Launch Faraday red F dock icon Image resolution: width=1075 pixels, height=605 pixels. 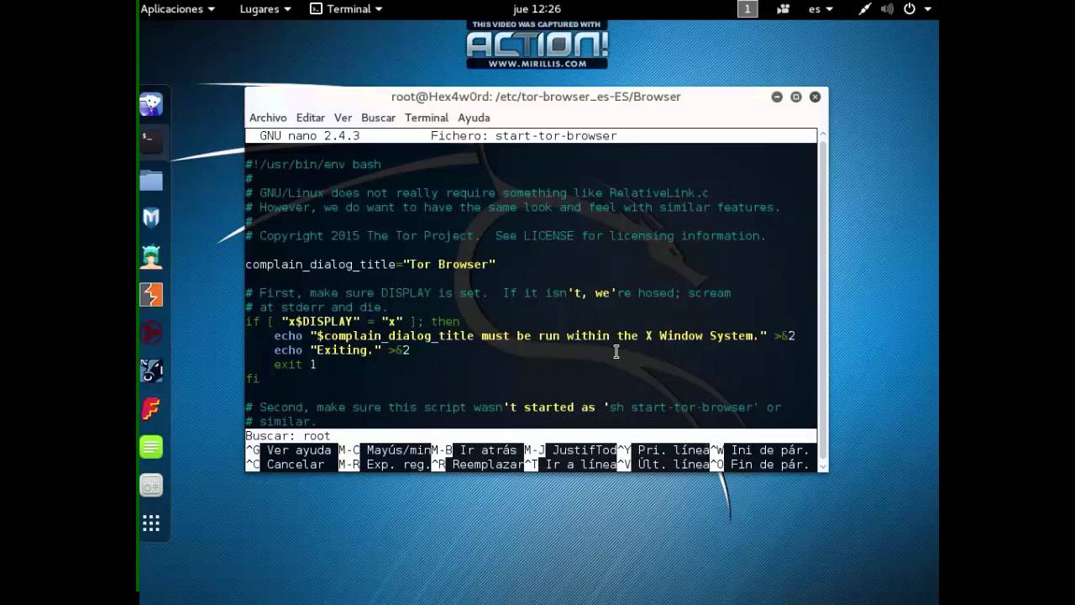tap(151, 409)
